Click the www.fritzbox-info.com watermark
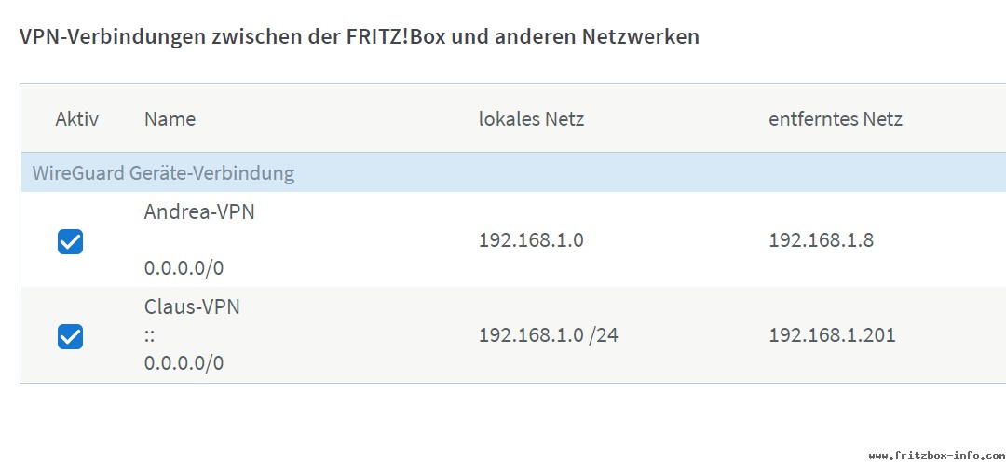This screenshot has width=1006, height=462. [x=937, y=455]
